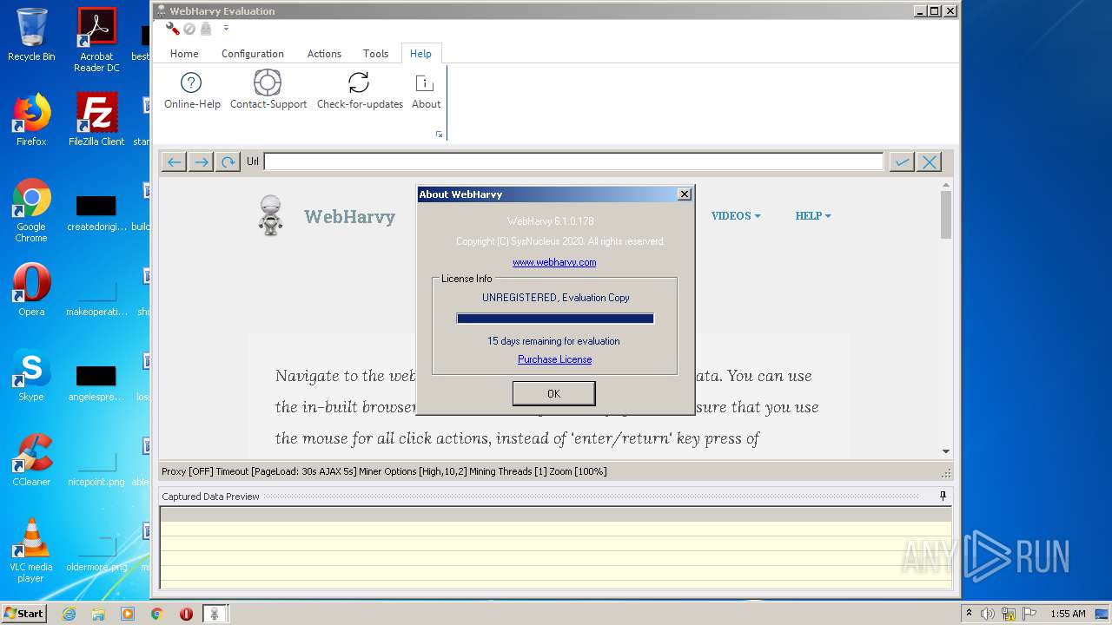The width and height of the screenshot is (1112, 625).
Task: Launch Skype from desktop
Action: (31, 375)
